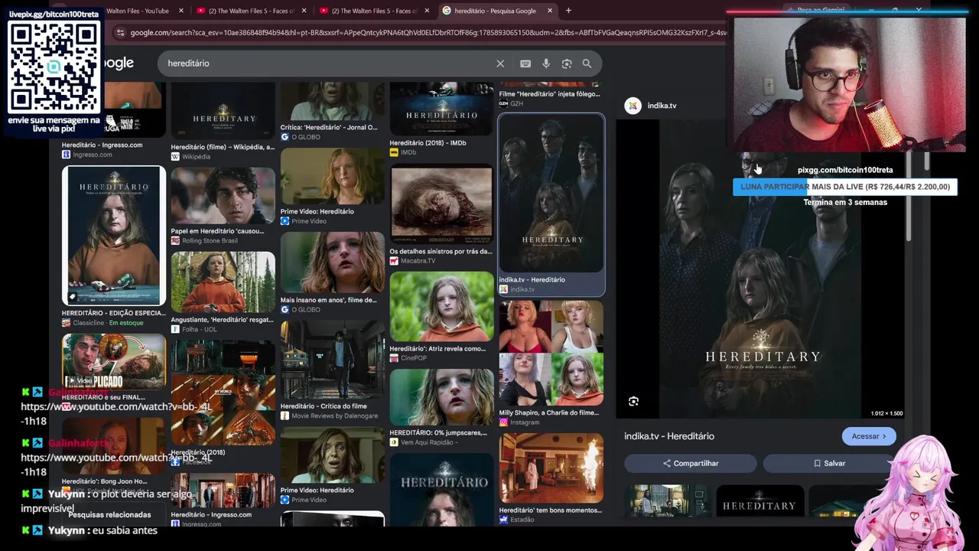This screenshot has width=979, height=551.
Task: Open 'Filme Hereditário injeta fôlego' GZH result
Action: click(x=549, y=94)
